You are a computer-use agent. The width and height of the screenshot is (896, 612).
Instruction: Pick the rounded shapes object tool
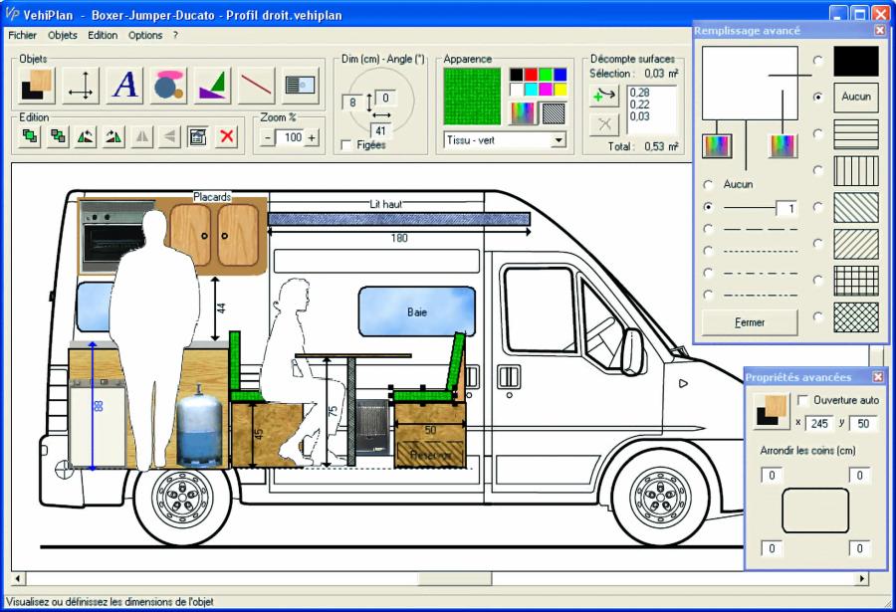pos(168,86)
